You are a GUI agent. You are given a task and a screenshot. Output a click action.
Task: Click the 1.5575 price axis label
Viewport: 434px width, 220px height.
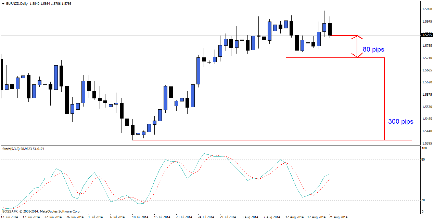(426, 95)
